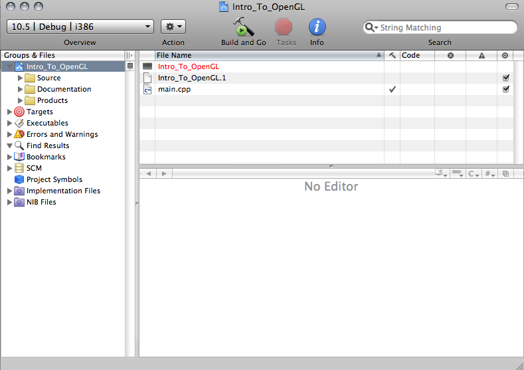The width and height of the screenshot is (524, 370).
Task: Expand the Source folder disclosure triangle
Action: 20,78
